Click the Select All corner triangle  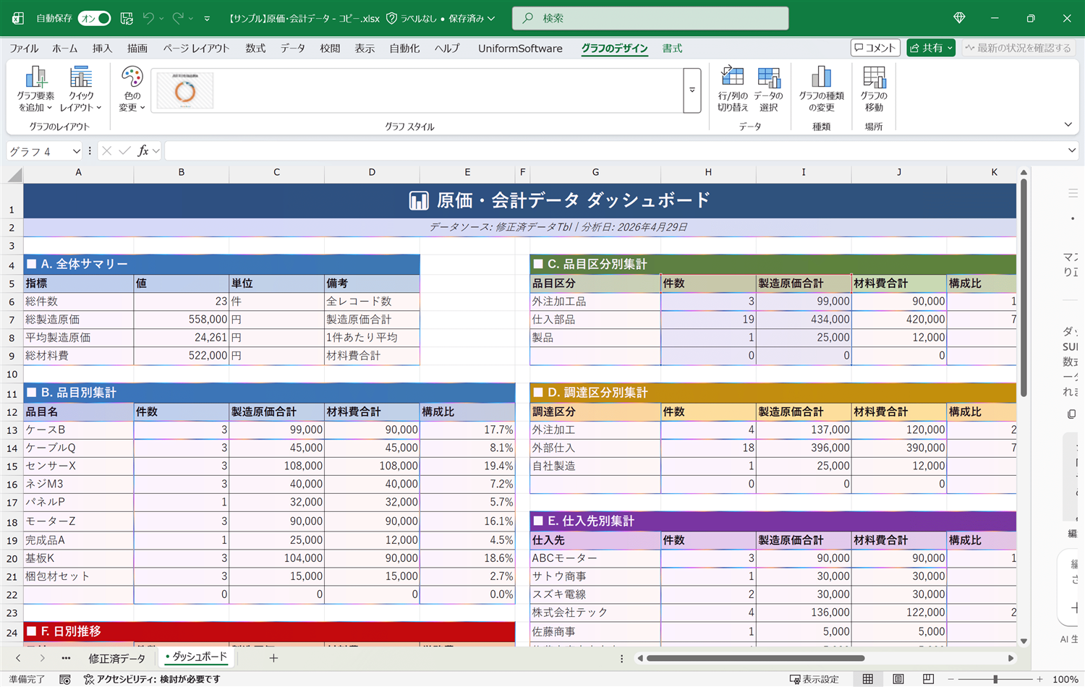click(x=14, y=174)
